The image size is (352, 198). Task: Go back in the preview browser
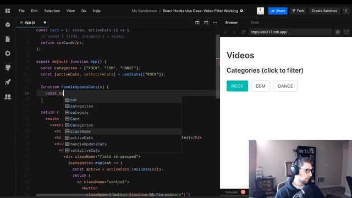coord(226,32)
